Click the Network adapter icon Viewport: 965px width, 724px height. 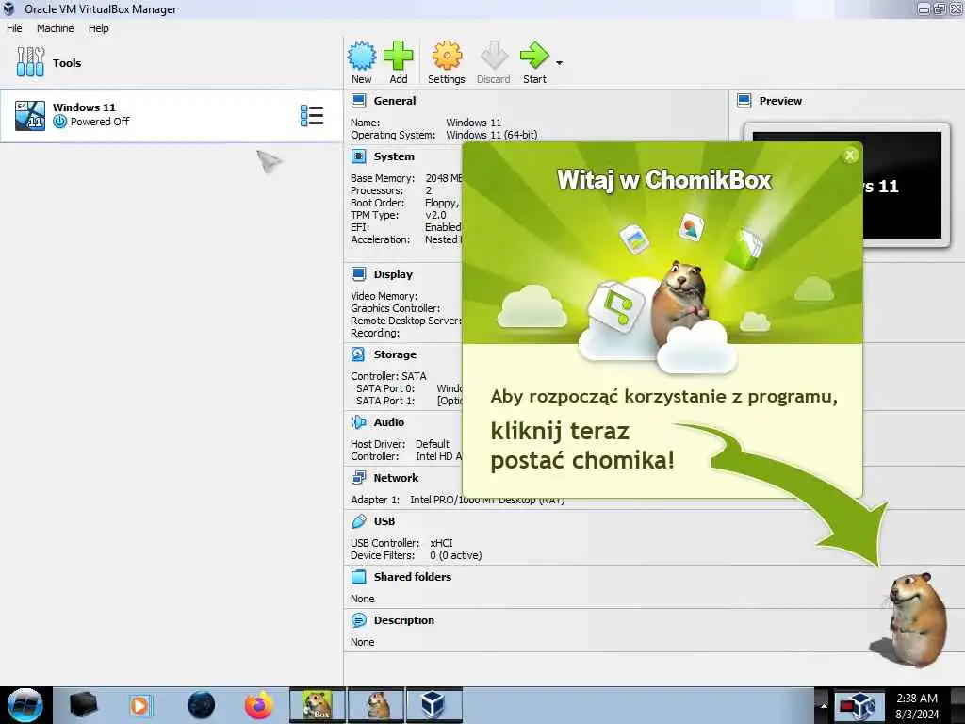[x=359, y=478]
